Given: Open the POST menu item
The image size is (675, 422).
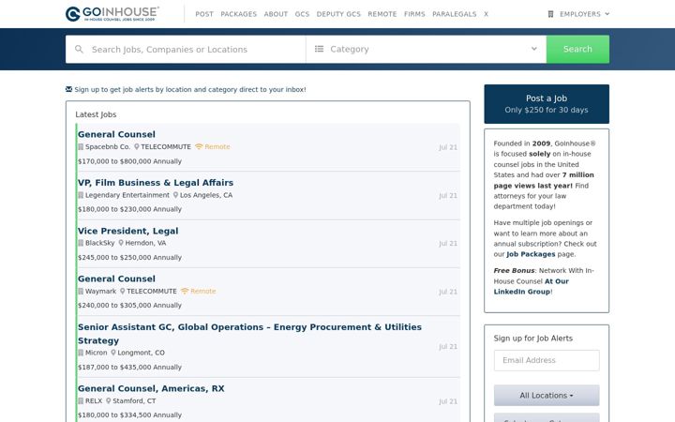Looking at the screenshot, I should point(204,14).
